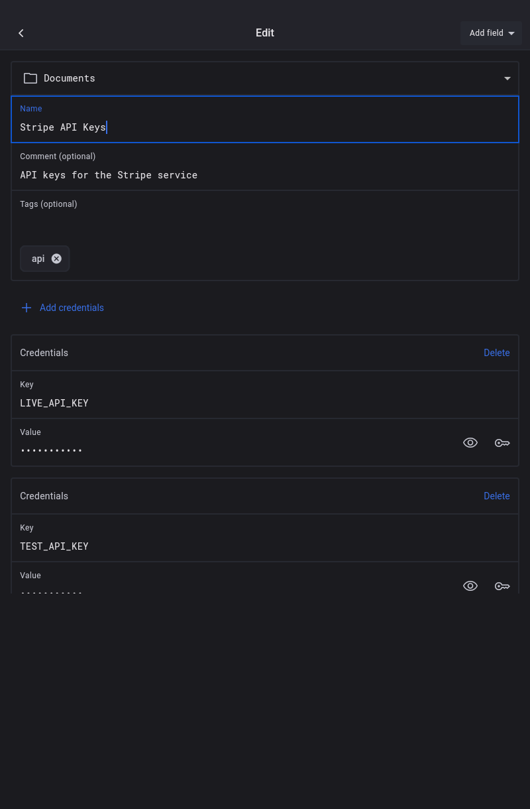530x809 pixels.
Task: Expand the Documents folder selector arrow
Action: [x=507, y=78]
